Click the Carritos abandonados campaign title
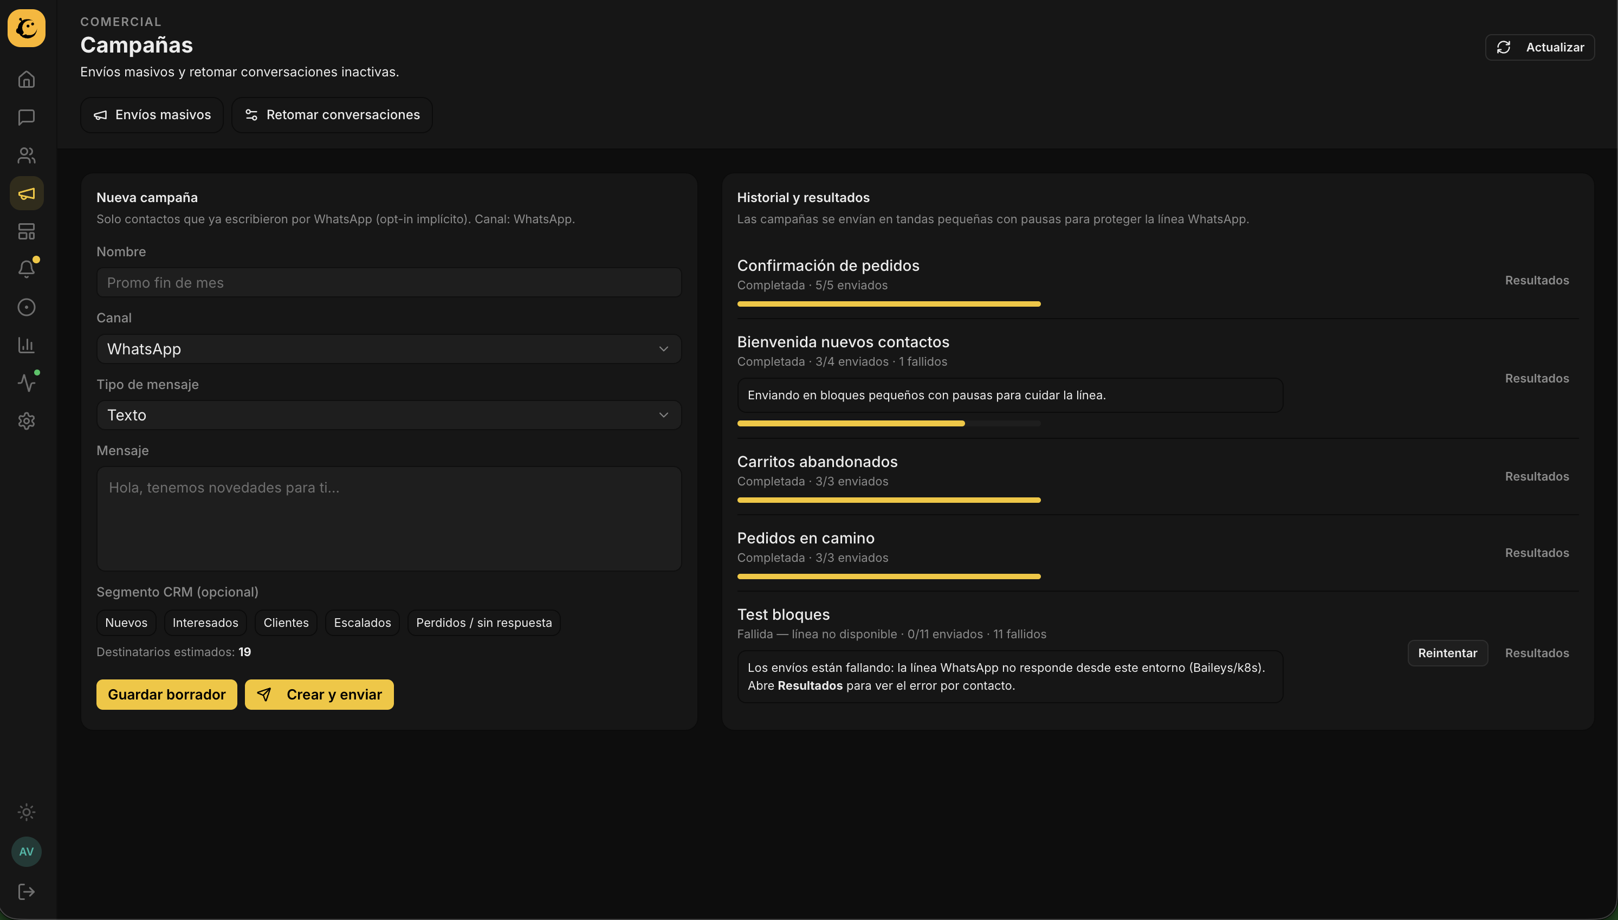The height and width of the screenshot is (920, 1618). tap(818, 462)
